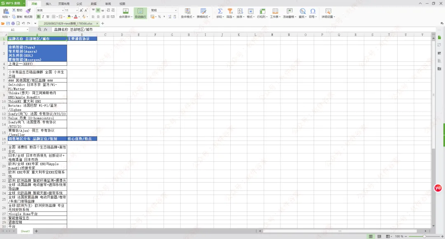The image size is (445, 239).
Task: Click the insert function fx icon
Action: [46, 30]
